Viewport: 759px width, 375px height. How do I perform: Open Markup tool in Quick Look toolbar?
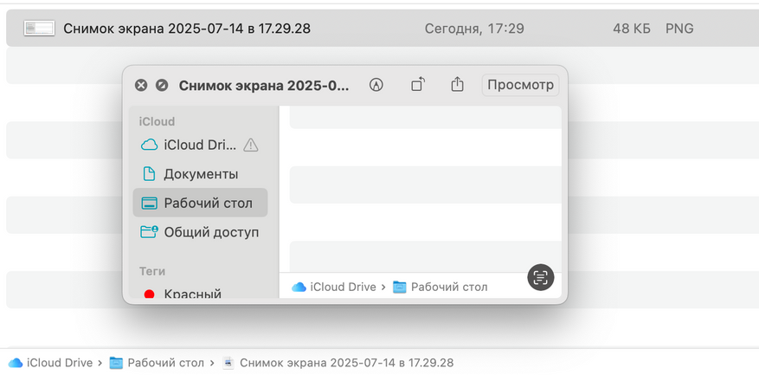(376, 85)
